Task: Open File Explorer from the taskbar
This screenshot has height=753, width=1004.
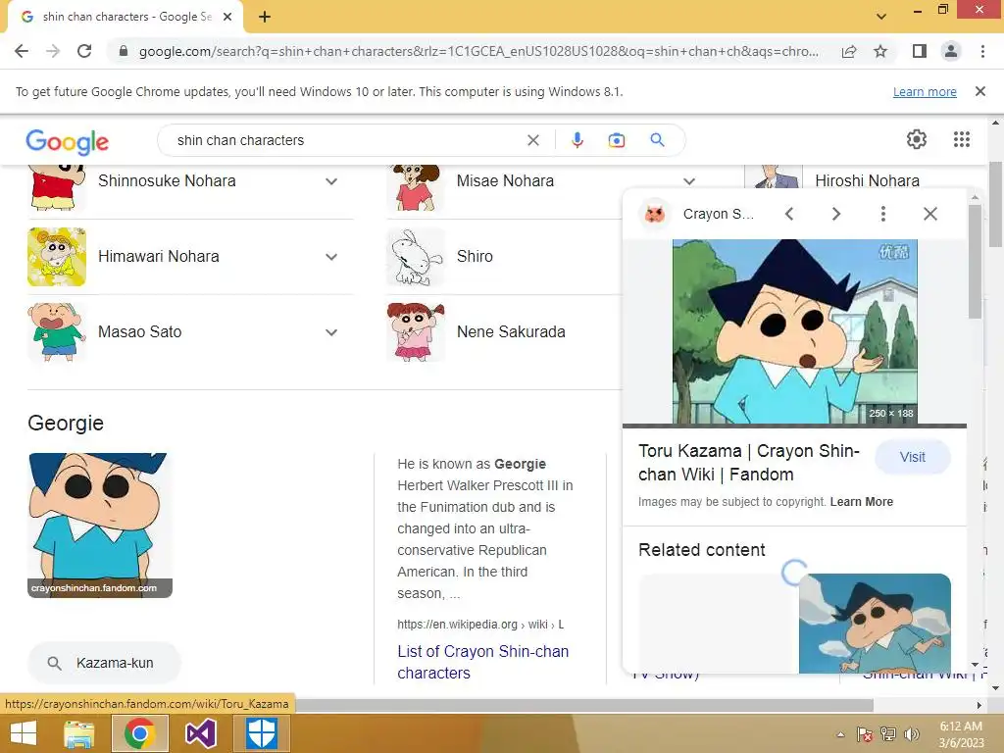Action: click(78, 733)
